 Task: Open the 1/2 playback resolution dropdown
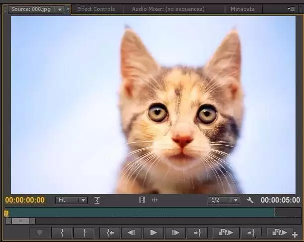click(224, 200)
